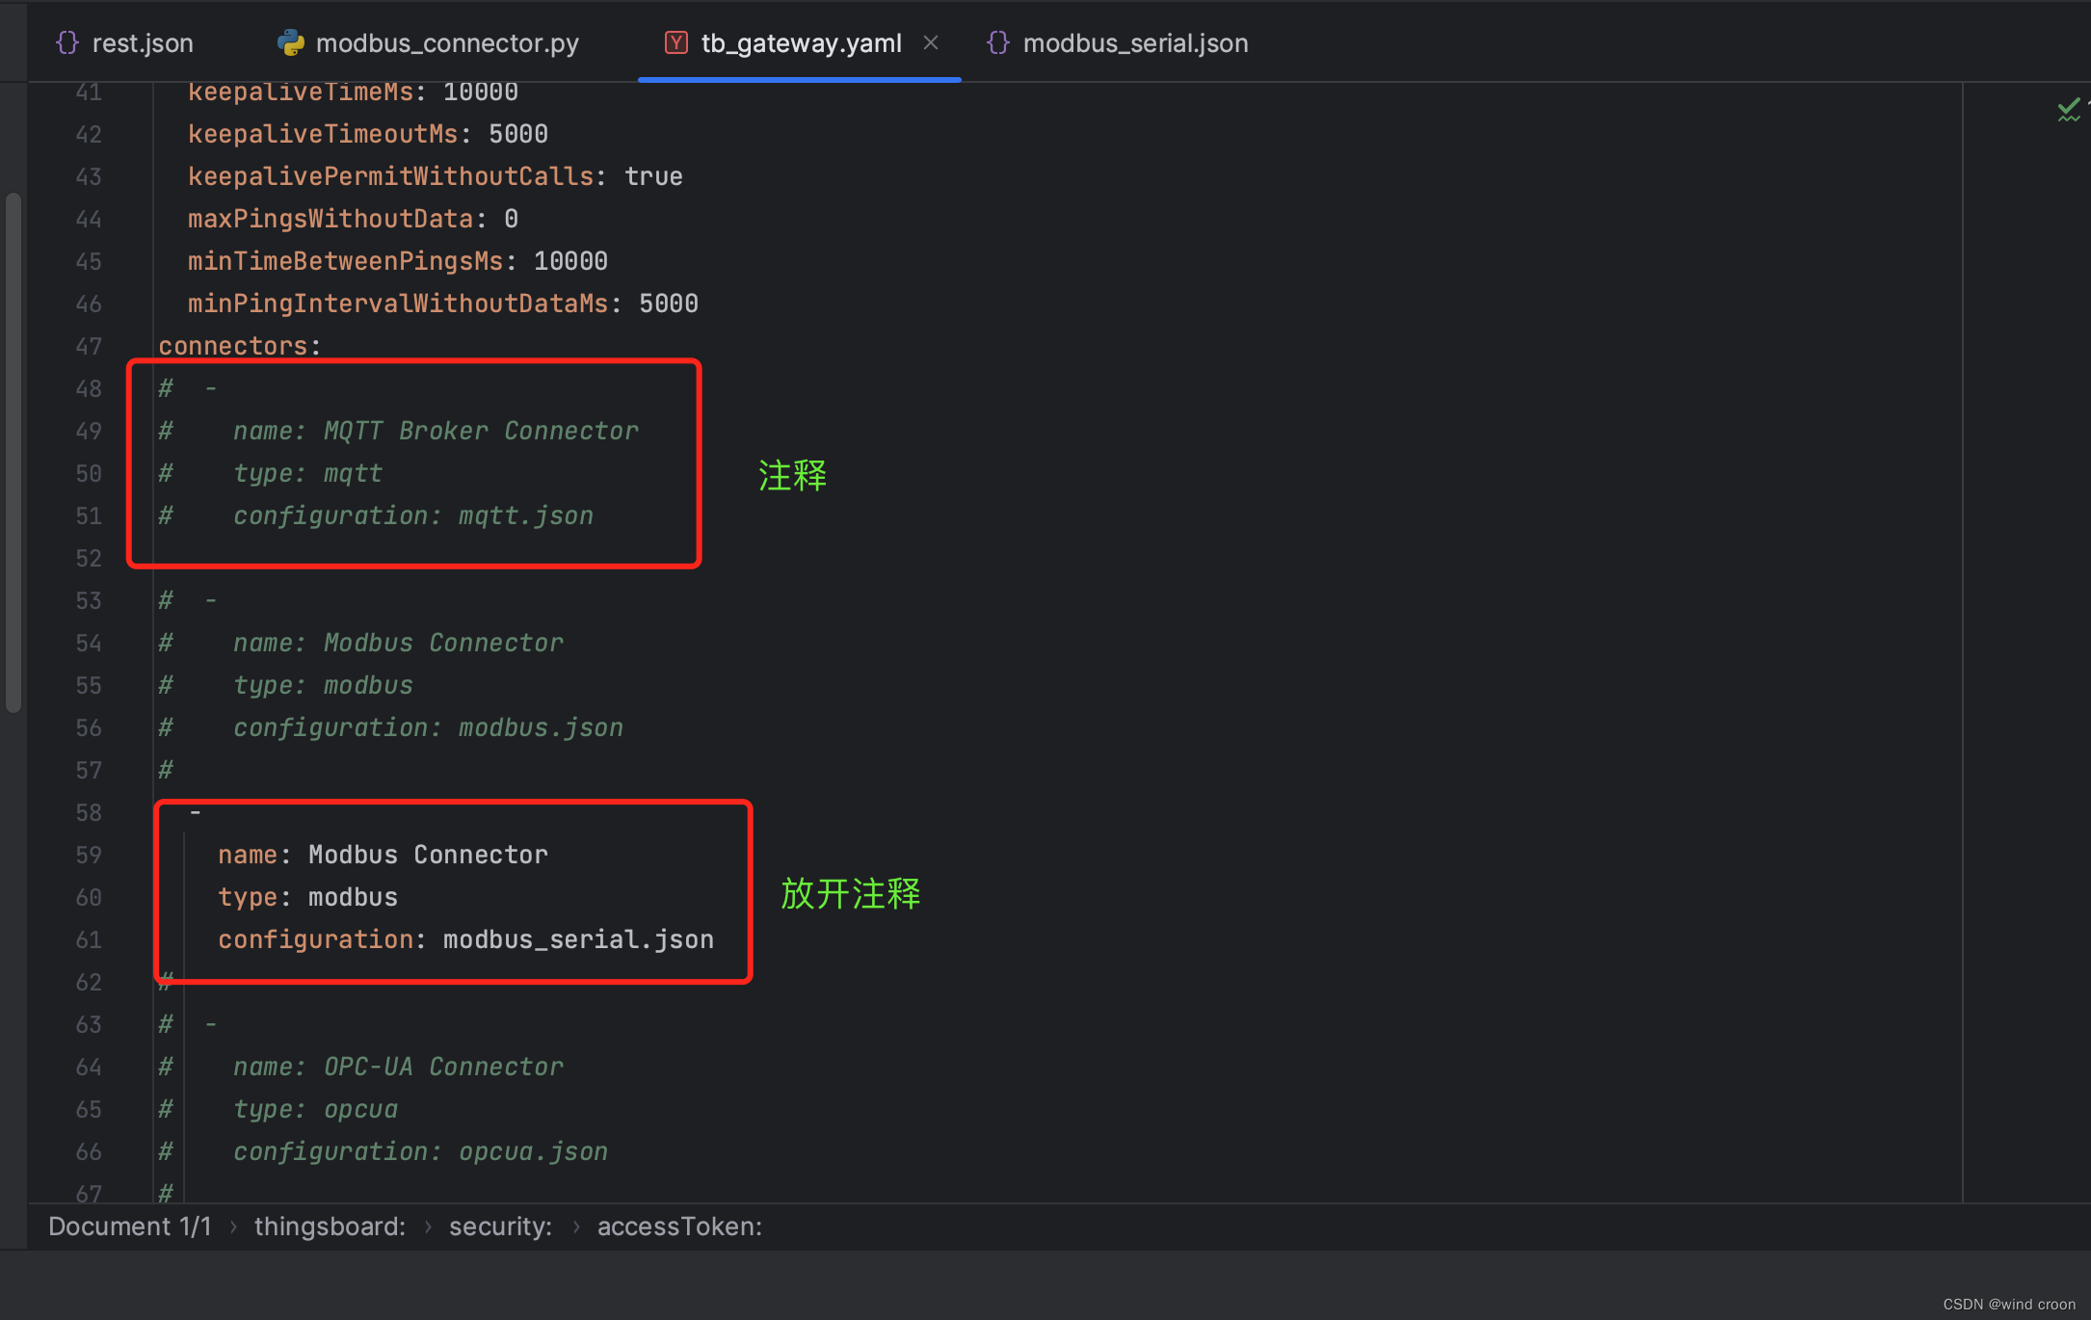
Task: Click the 'thingsboard:' breadcrumb
Action: (x=330, y=1227)
